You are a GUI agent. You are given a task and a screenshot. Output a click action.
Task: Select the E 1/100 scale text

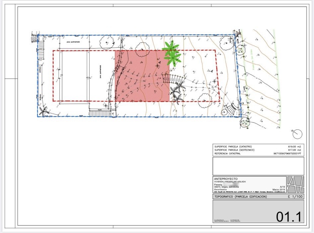(294, 197)
